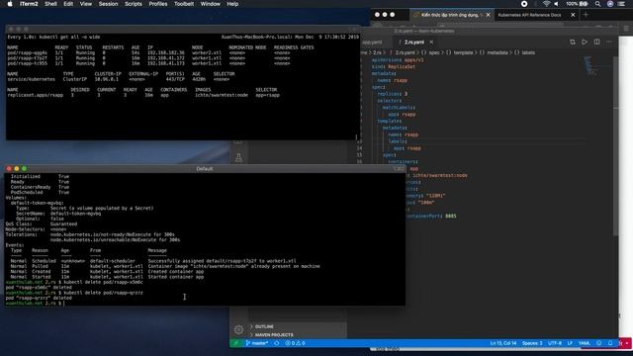Expand the MAVEN PROJECTS section
The width and height of the screenshot is (633, 356).
pyautogui.click(x=274, y=335)
